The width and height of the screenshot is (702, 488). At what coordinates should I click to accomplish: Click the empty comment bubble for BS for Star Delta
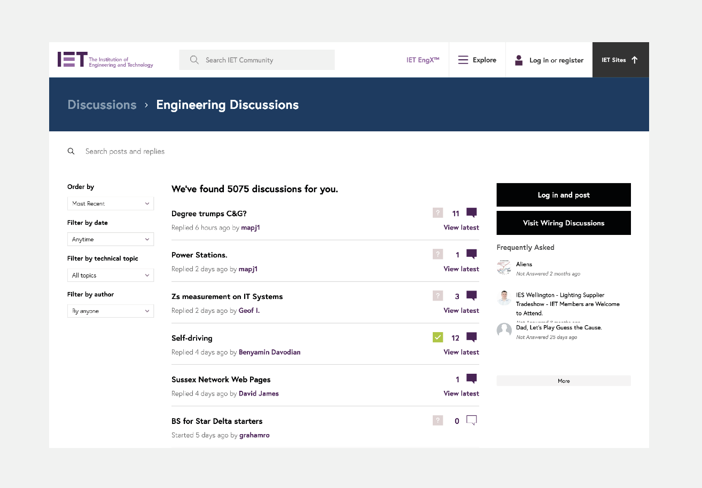click(471, 420)
